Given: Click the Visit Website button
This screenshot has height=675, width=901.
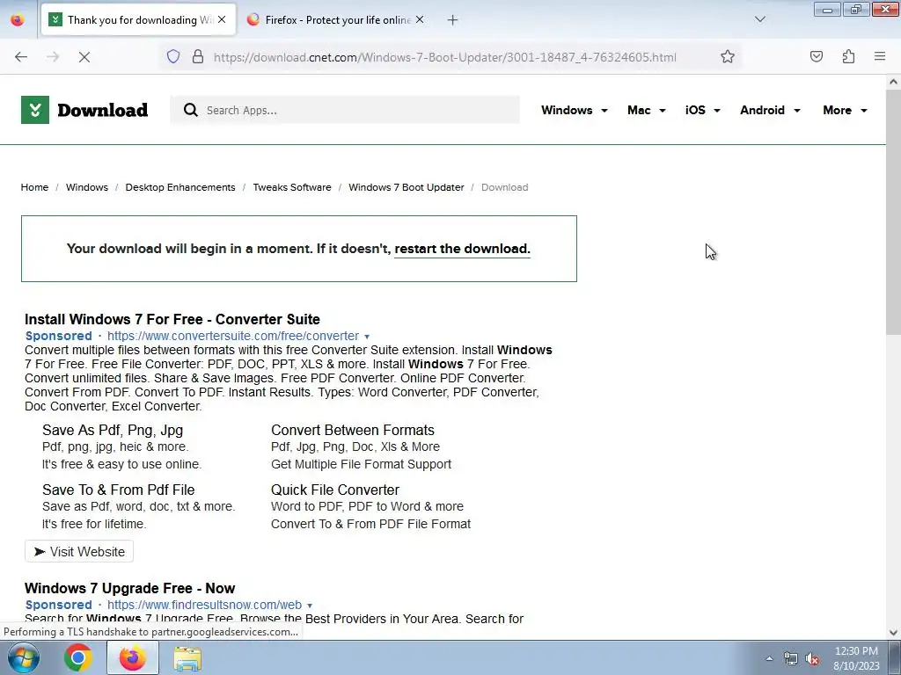Looking at the screenshot, I should pos(79,552).
